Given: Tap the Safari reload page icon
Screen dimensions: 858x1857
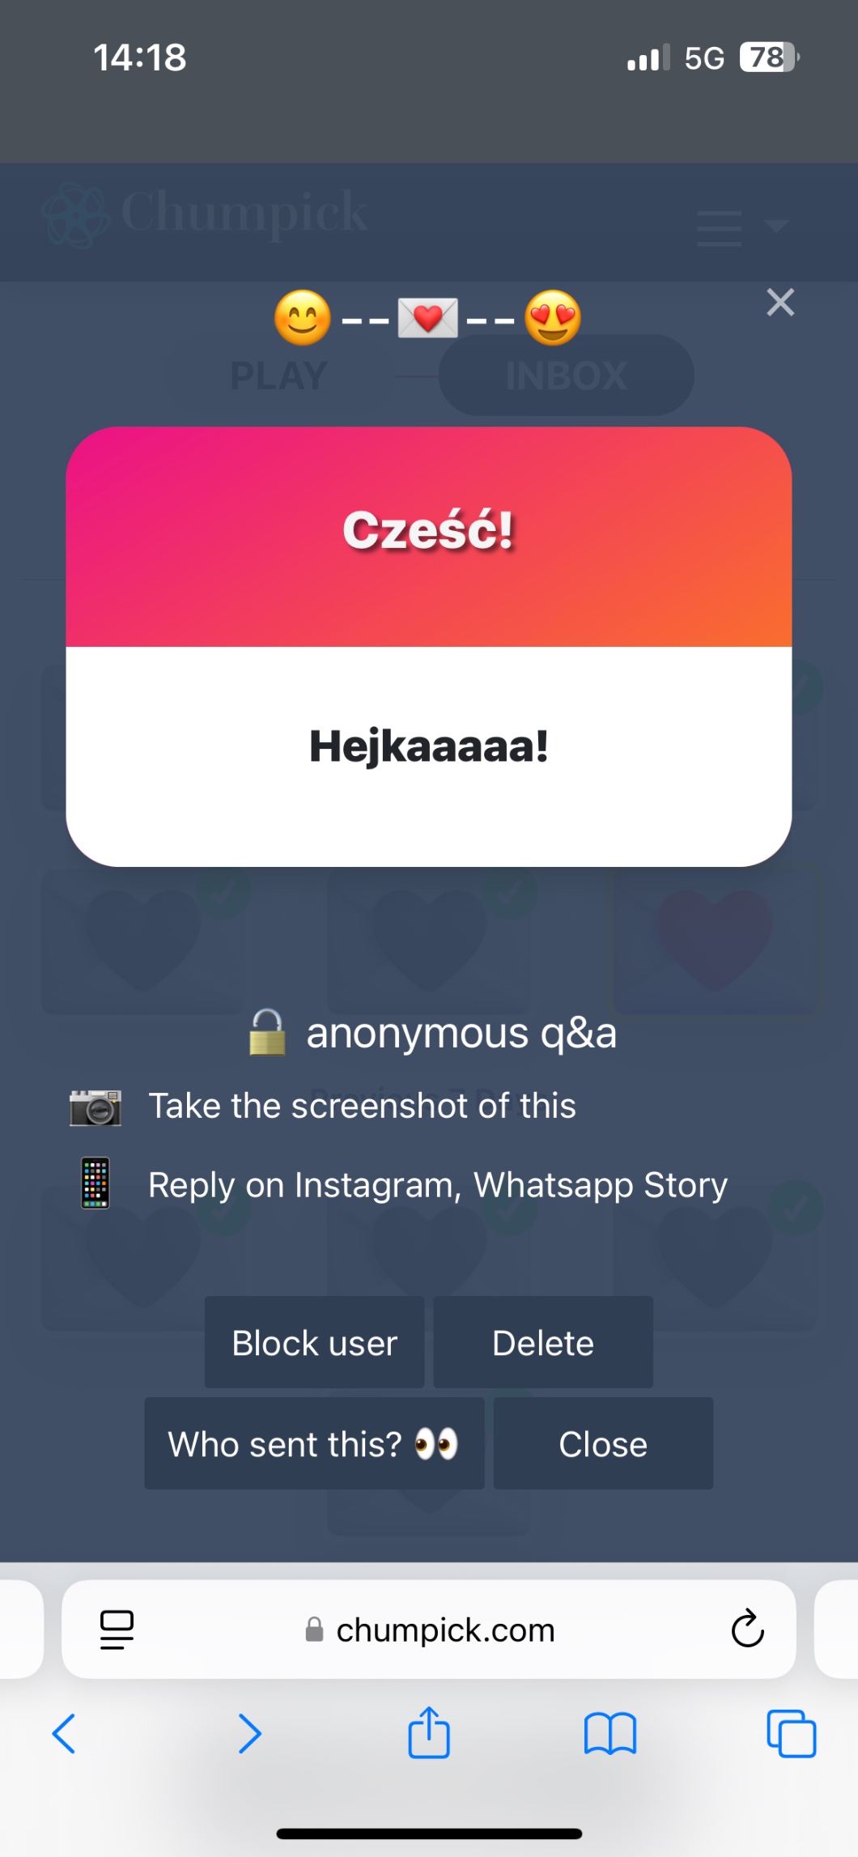Looking at the screenshot, I should [747, 1629].
